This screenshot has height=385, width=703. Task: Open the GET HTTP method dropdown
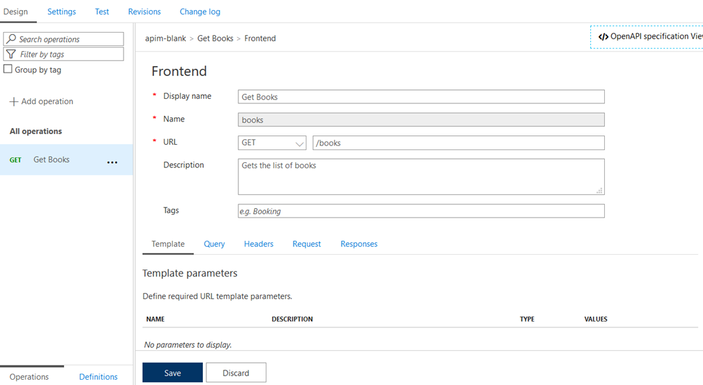[272, 143]
